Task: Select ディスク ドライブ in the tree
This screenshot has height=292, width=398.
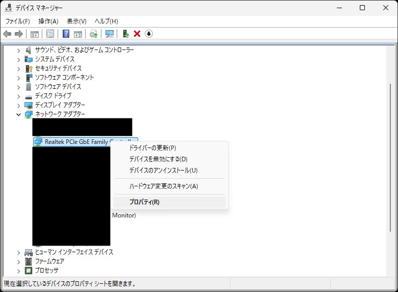Action: point(53,96)
